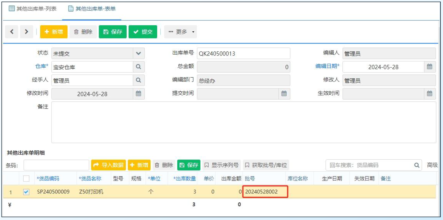Open the 编辑日期 calendar picker
This screenshot has width=443, height=220.
(429, 67)
